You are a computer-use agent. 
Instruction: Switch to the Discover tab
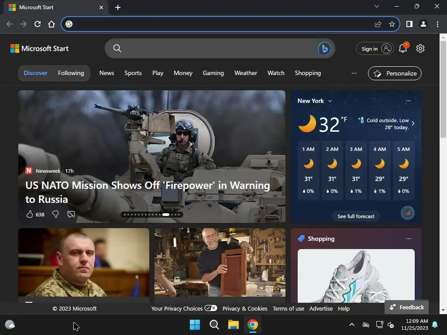(36, 73)
